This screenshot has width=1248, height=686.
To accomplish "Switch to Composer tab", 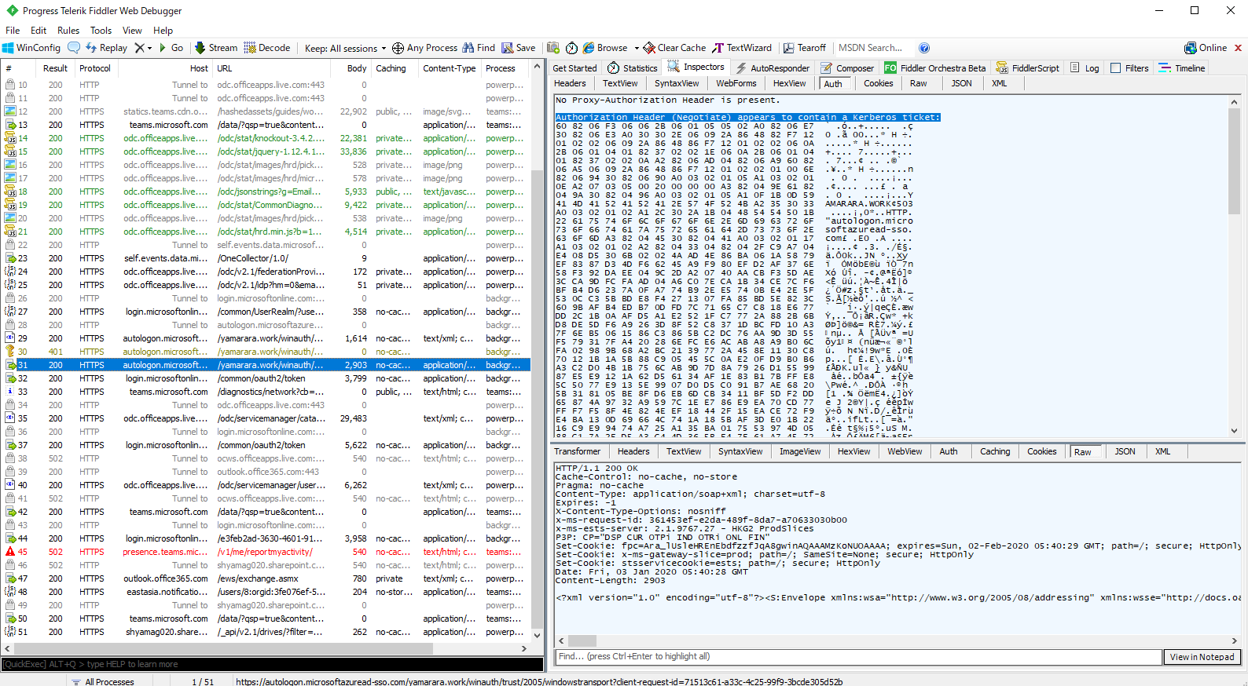I will [x=847, y=68].
